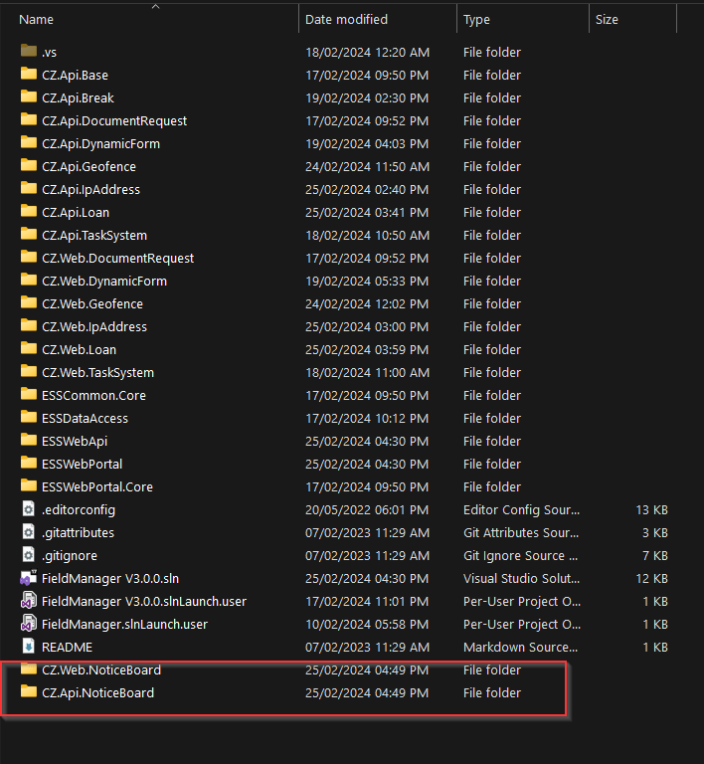
Task: Select the CZ.Web.NoticeBoard folder icon
Action: pyautogui.click(x=29, y=668)
